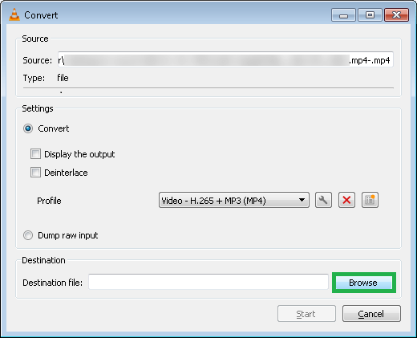The width and height of the screenshot is (417, 338).
Task: Click the Display the output label
Action: pyautogui.click(x=79, y=154)
